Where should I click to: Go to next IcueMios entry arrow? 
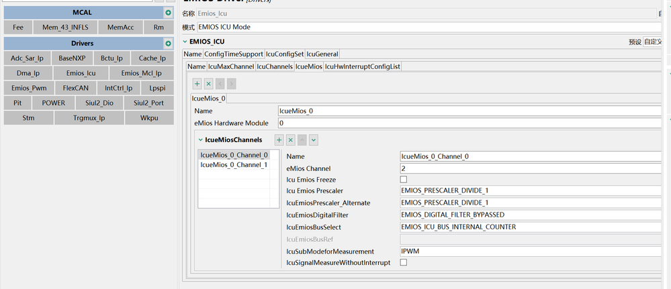(231, 84)
